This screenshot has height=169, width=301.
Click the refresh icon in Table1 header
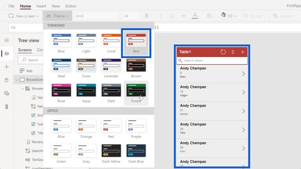coord(223,52)
